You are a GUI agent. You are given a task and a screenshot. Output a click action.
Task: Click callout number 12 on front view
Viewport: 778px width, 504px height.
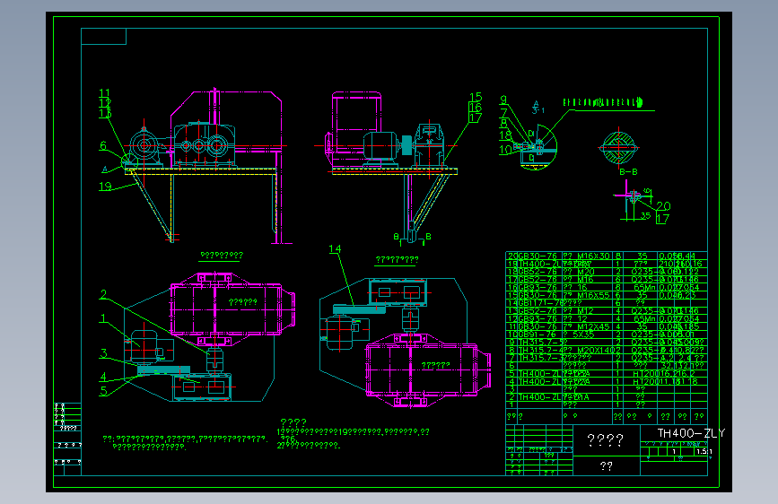105,103
